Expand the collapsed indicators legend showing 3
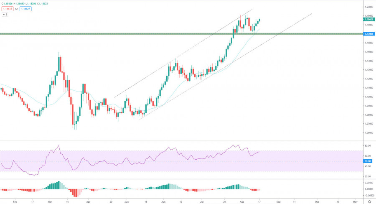Screen dimensions: 376x204 pos(5,14)
